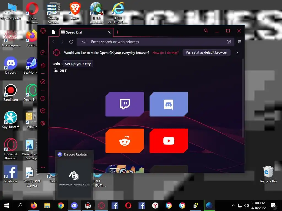The image size is (282, 211).
Task: Open network icon in system tray
Action: pos(240,206)
